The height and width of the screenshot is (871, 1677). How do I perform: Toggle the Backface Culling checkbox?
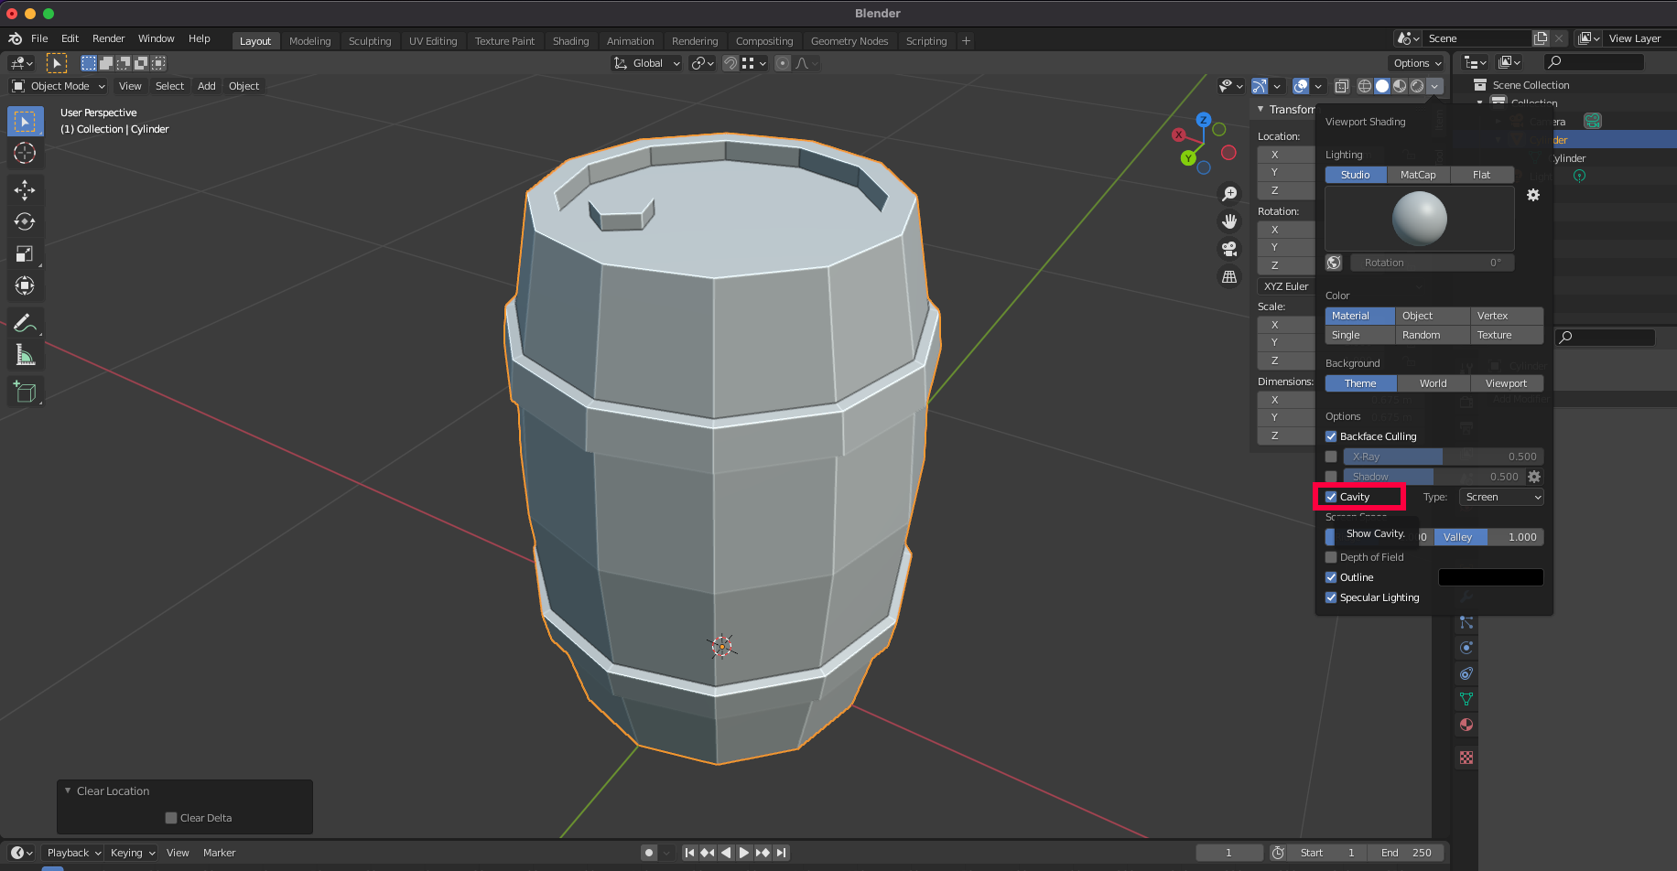(x=1331, y=436)
